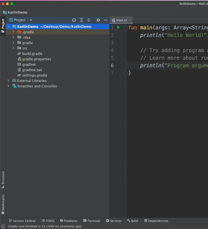Click the Expand All icon in Project panel

[81, 20]
